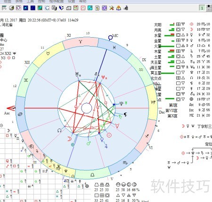This screenshot has width=212, height=202.
Task: Increase chart number with up arrow
Action: (x=209, y=6)
